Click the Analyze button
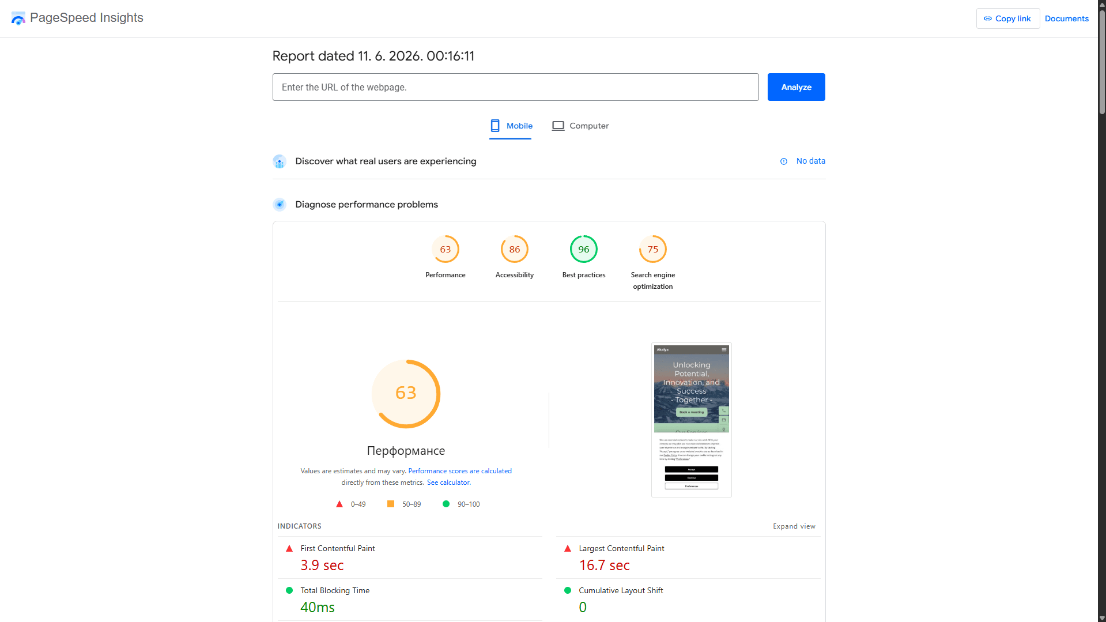The image size is (1106, 622). coord(796,87)
